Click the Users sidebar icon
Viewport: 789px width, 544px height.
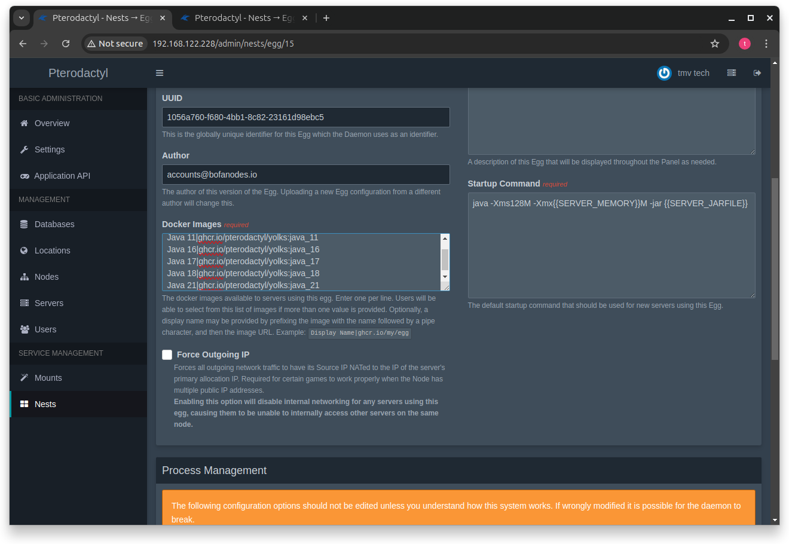click(x=23, y=329)
